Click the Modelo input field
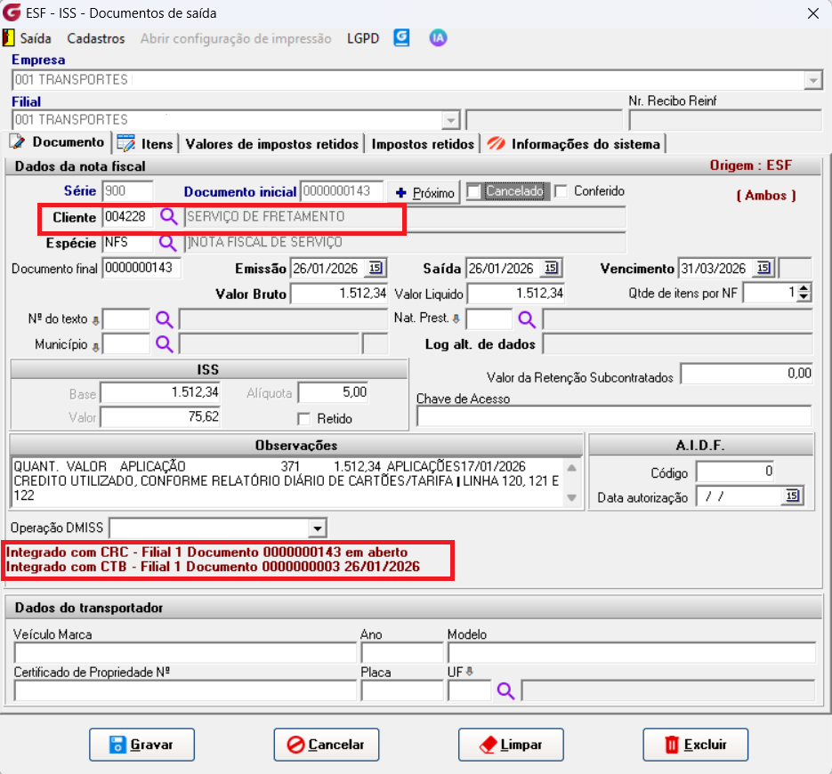832x774 pixels. [632, 652]
